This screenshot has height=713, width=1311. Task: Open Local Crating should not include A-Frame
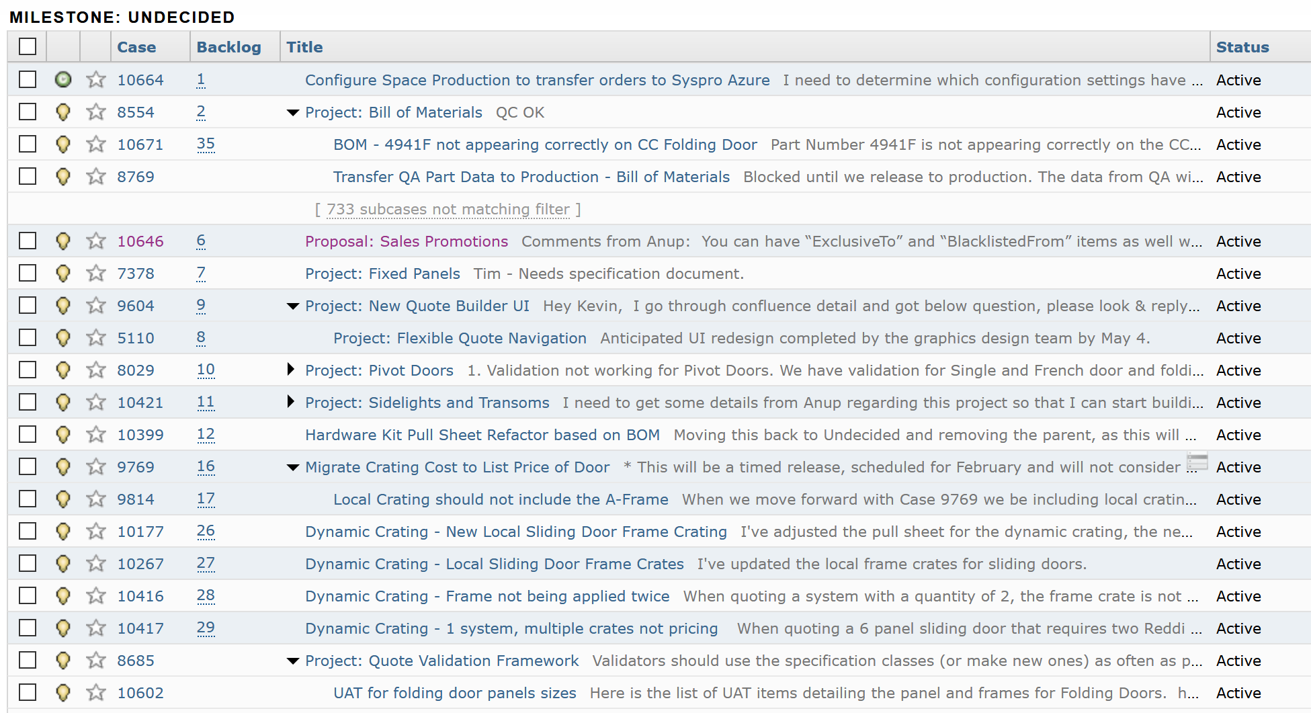501,499
